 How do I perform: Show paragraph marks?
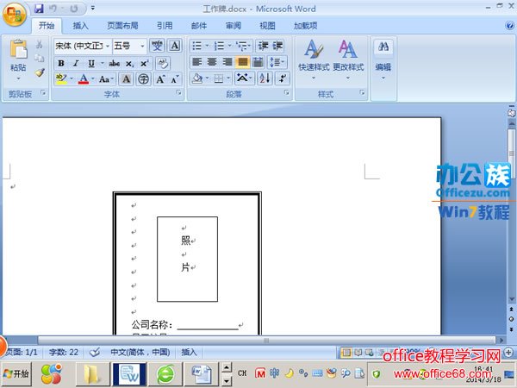click(x=283, y=78)
